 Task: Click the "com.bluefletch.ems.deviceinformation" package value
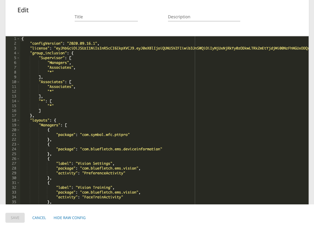[121, 149]
